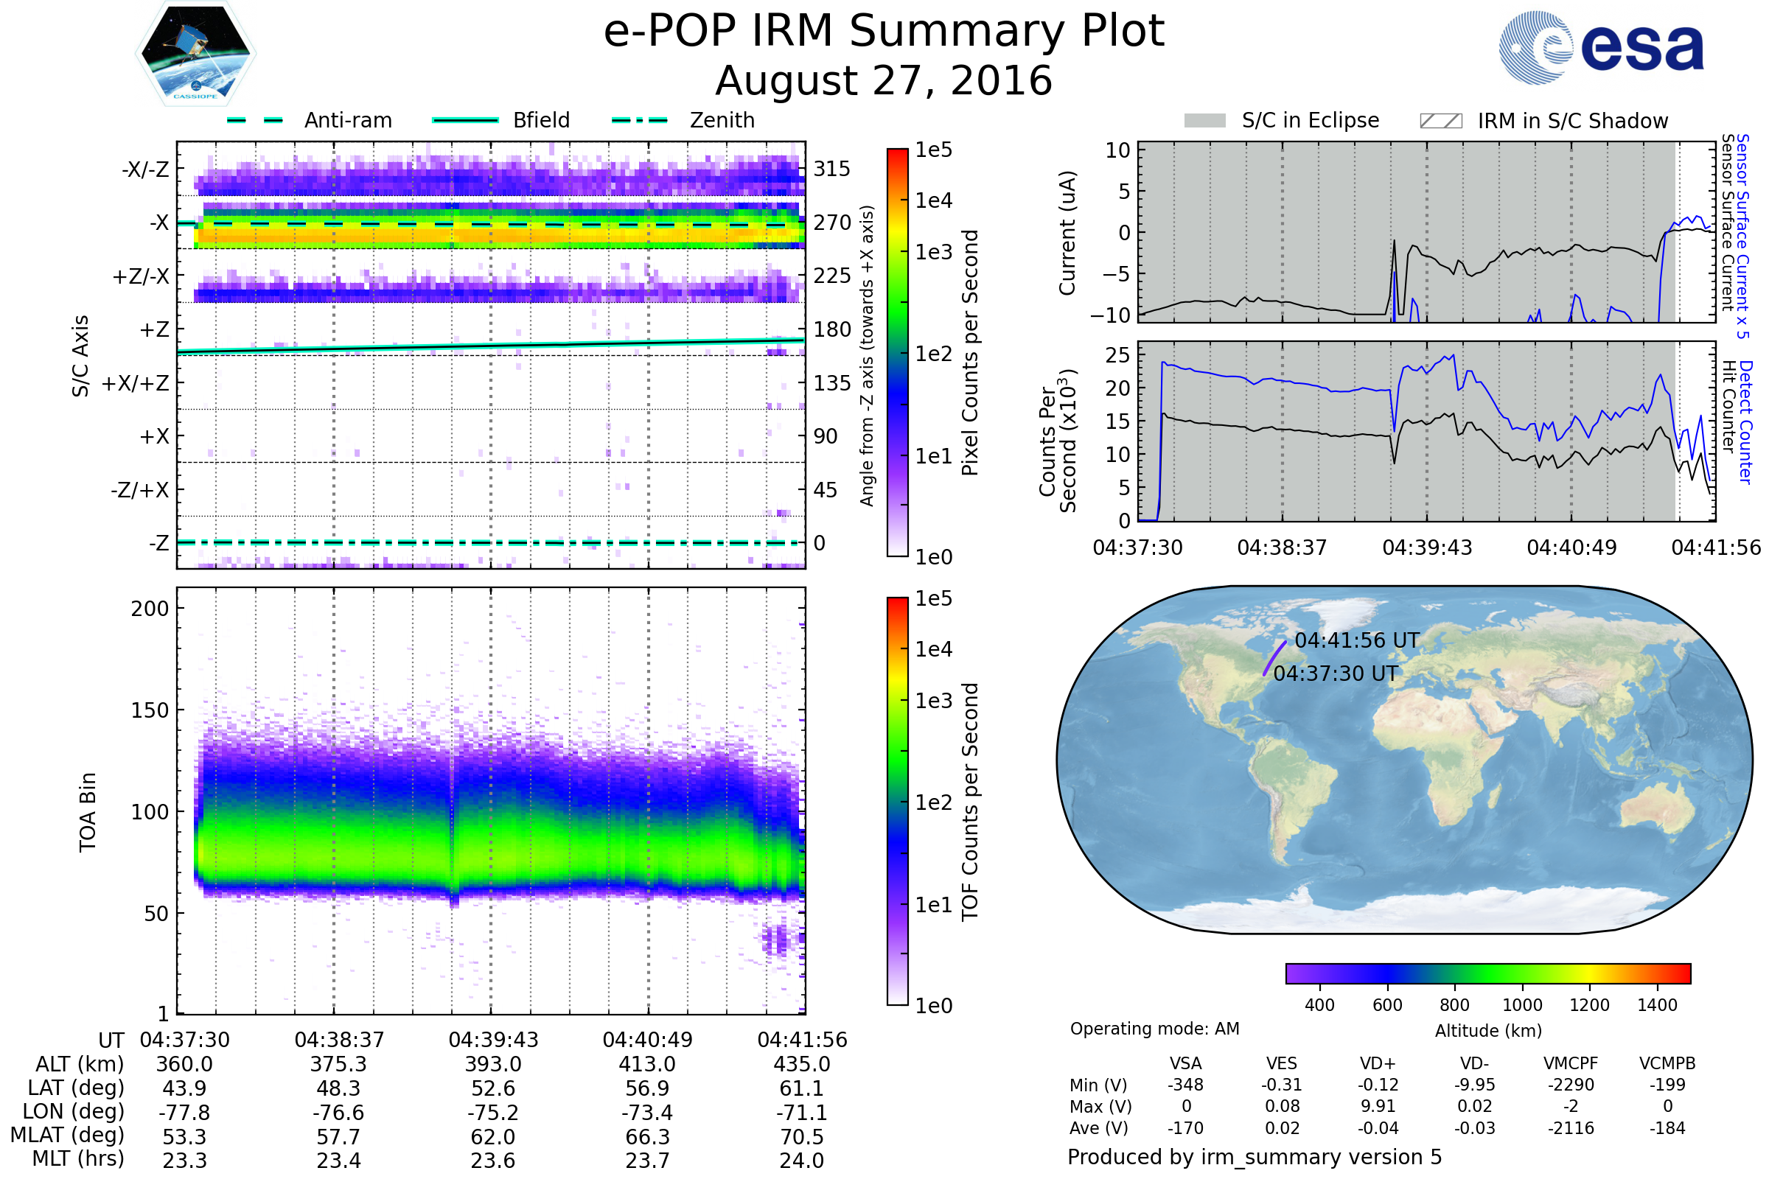Click the hatched IRM in S/C Shadow patch
Image resolution: width=1769 pixels, height=1179 pixels.
[x=1440, y=121]
